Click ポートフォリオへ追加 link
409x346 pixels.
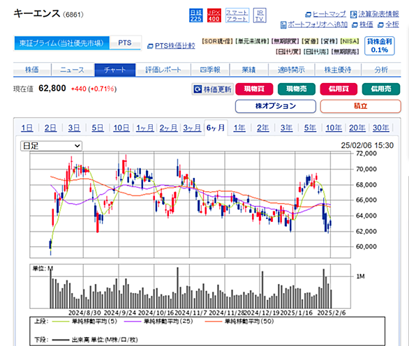(x=314, y=25)
